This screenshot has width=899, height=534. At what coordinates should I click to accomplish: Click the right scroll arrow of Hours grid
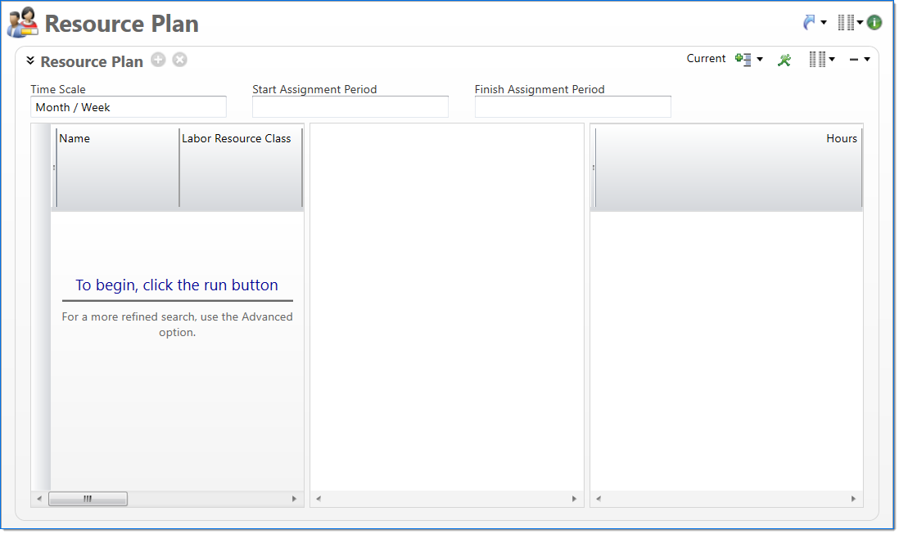click(x=853, y=499)
